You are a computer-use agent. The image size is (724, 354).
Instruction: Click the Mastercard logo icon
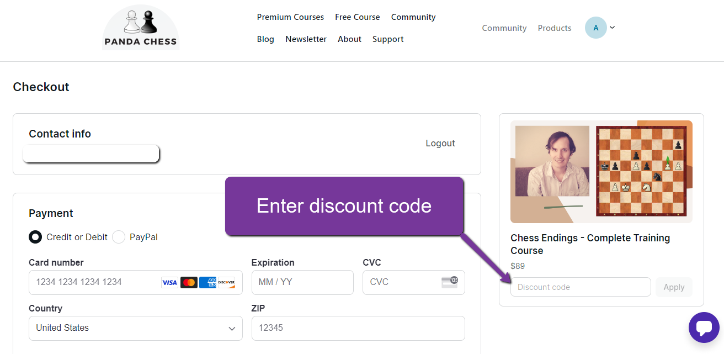click(189, 283)
